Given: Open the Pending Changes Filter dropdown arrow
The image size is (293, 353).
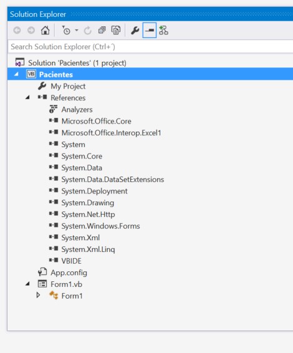Looking at the screenshot, I should click(x=77, y=30).
